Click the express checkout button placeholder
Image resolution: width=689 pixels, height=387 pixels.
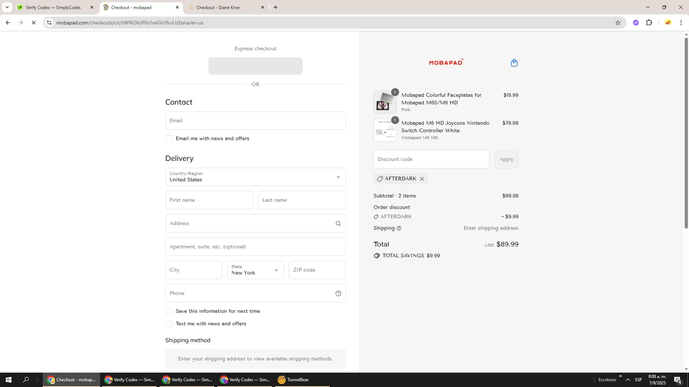pos(255,66)
